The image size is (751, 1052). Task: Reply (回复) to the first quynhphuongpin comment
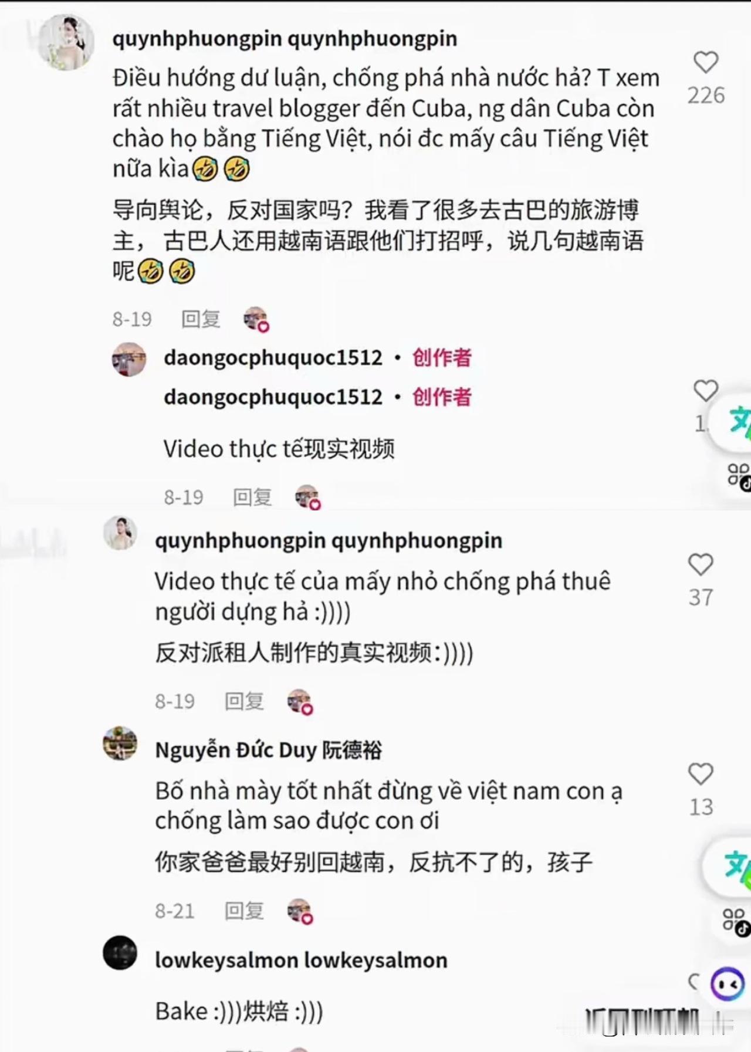[x=201, y=319]
